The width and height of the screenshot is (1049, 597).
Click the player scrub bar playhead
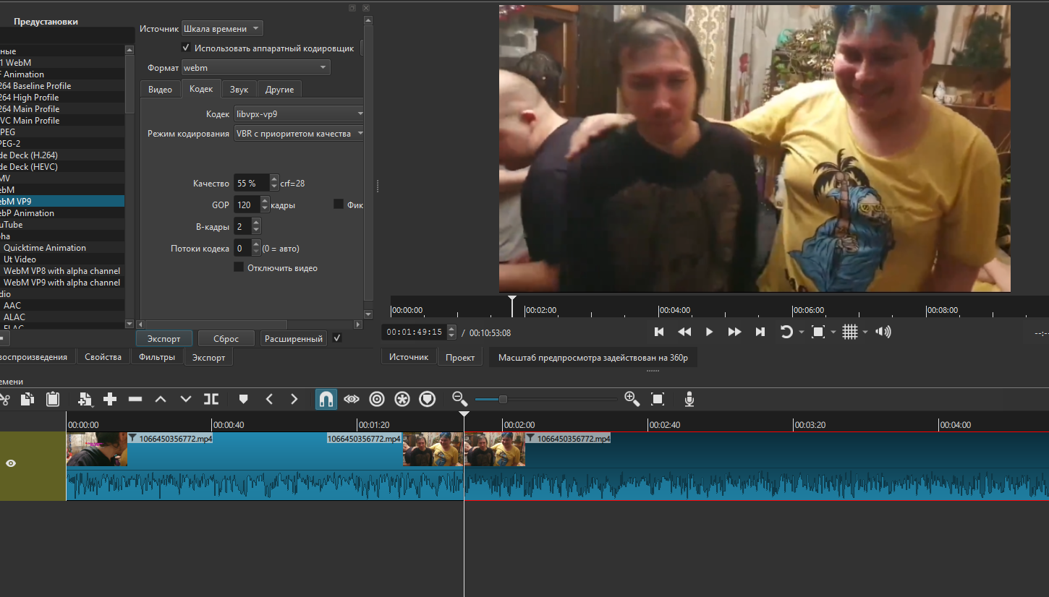point(512,305)
